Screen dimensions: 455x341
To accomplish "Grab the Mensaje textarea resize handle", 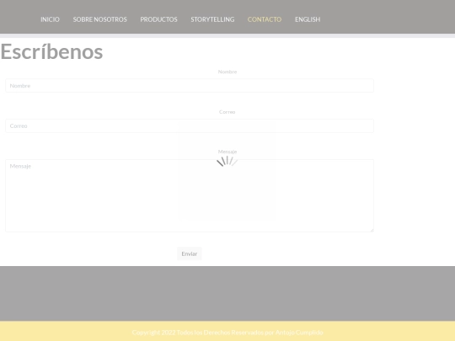I will pyautogui.click(x=372, y=230).
